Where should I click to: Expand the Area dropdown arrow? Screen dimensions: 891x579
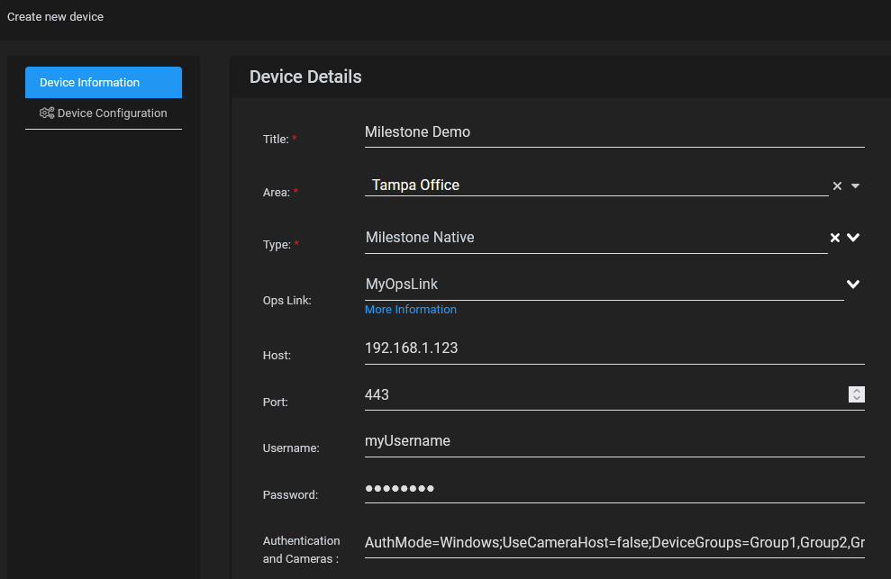[855, 185]
